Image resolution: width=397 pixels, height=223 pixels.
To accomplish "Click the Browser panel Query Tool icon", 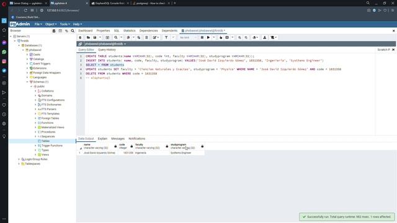I will click(x=54, y=31).
